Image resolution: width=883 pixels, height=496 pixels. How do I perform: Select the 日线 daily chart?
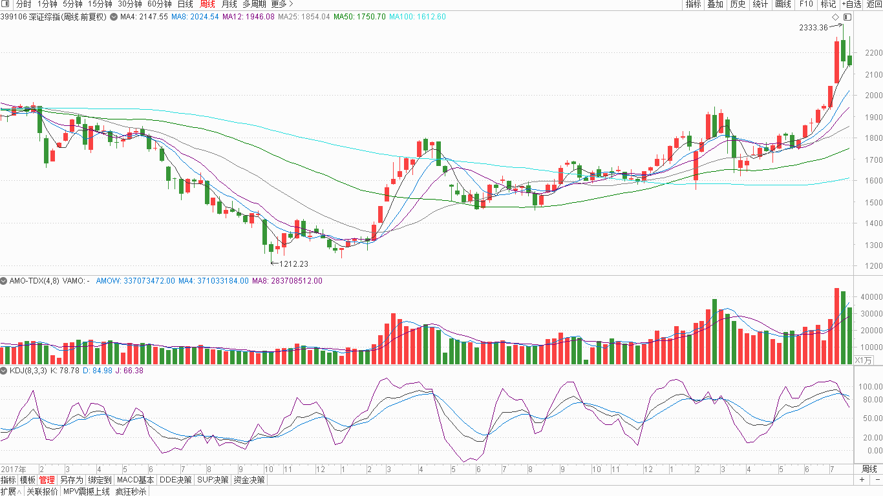(186, 4)
